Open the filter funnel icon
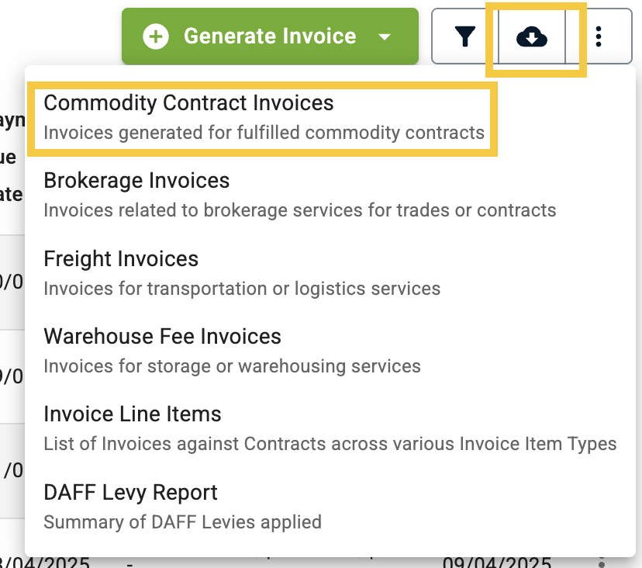The image size is (642, 568). [x=464, y=36]
